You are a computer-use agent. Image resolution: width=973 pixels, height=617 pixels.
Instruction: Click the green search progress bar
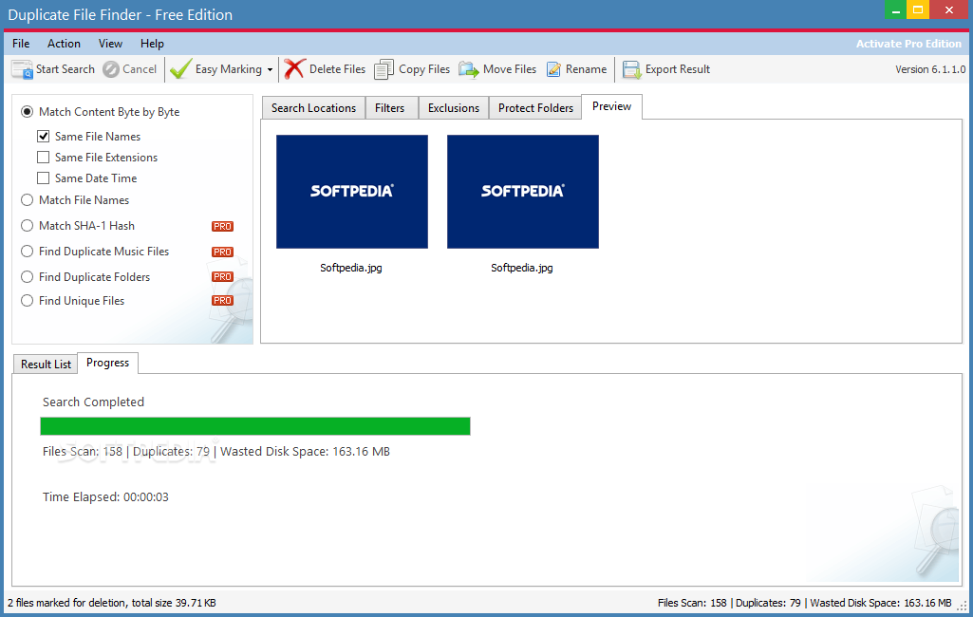tap(255, 426)
